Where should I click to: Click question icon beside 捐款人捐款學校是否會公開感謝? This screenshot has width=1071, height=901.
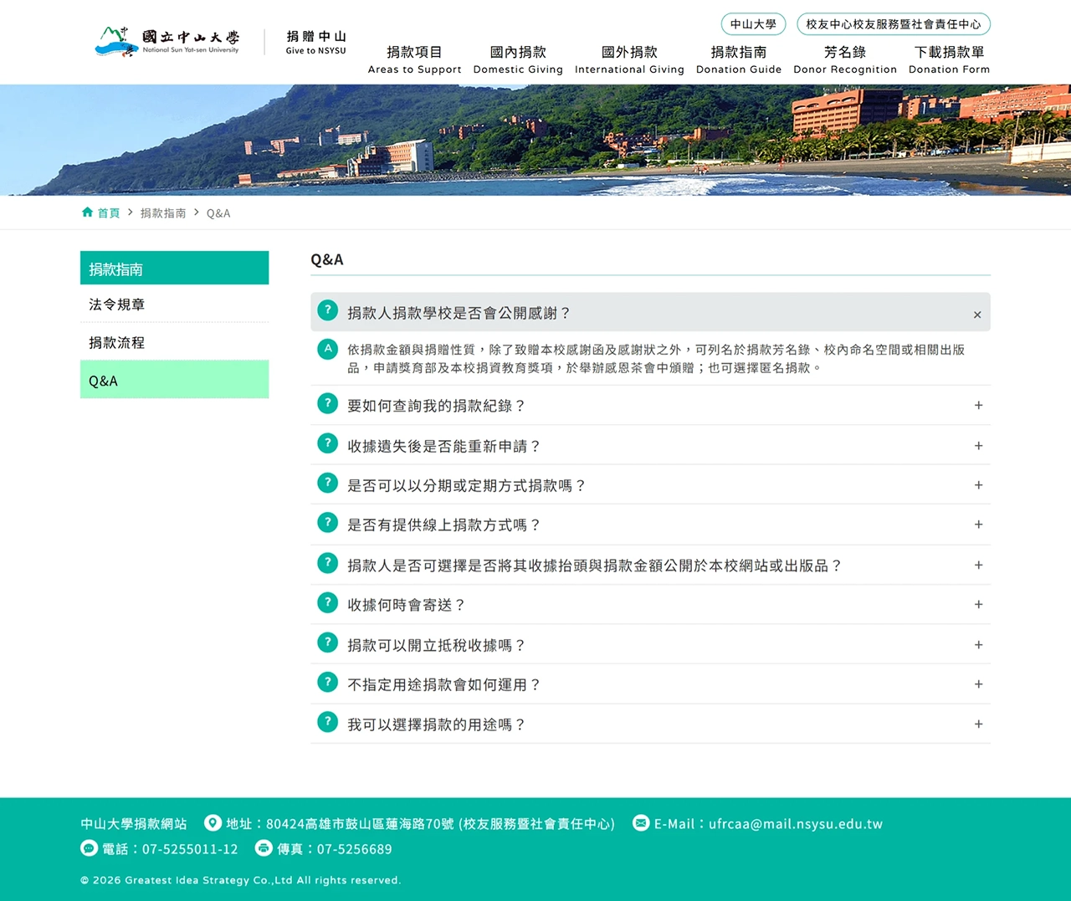328,310
